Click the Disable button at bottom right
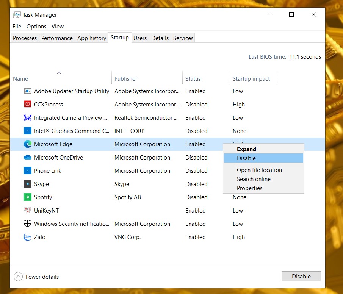Screen dimensions: 343x294 301,276
